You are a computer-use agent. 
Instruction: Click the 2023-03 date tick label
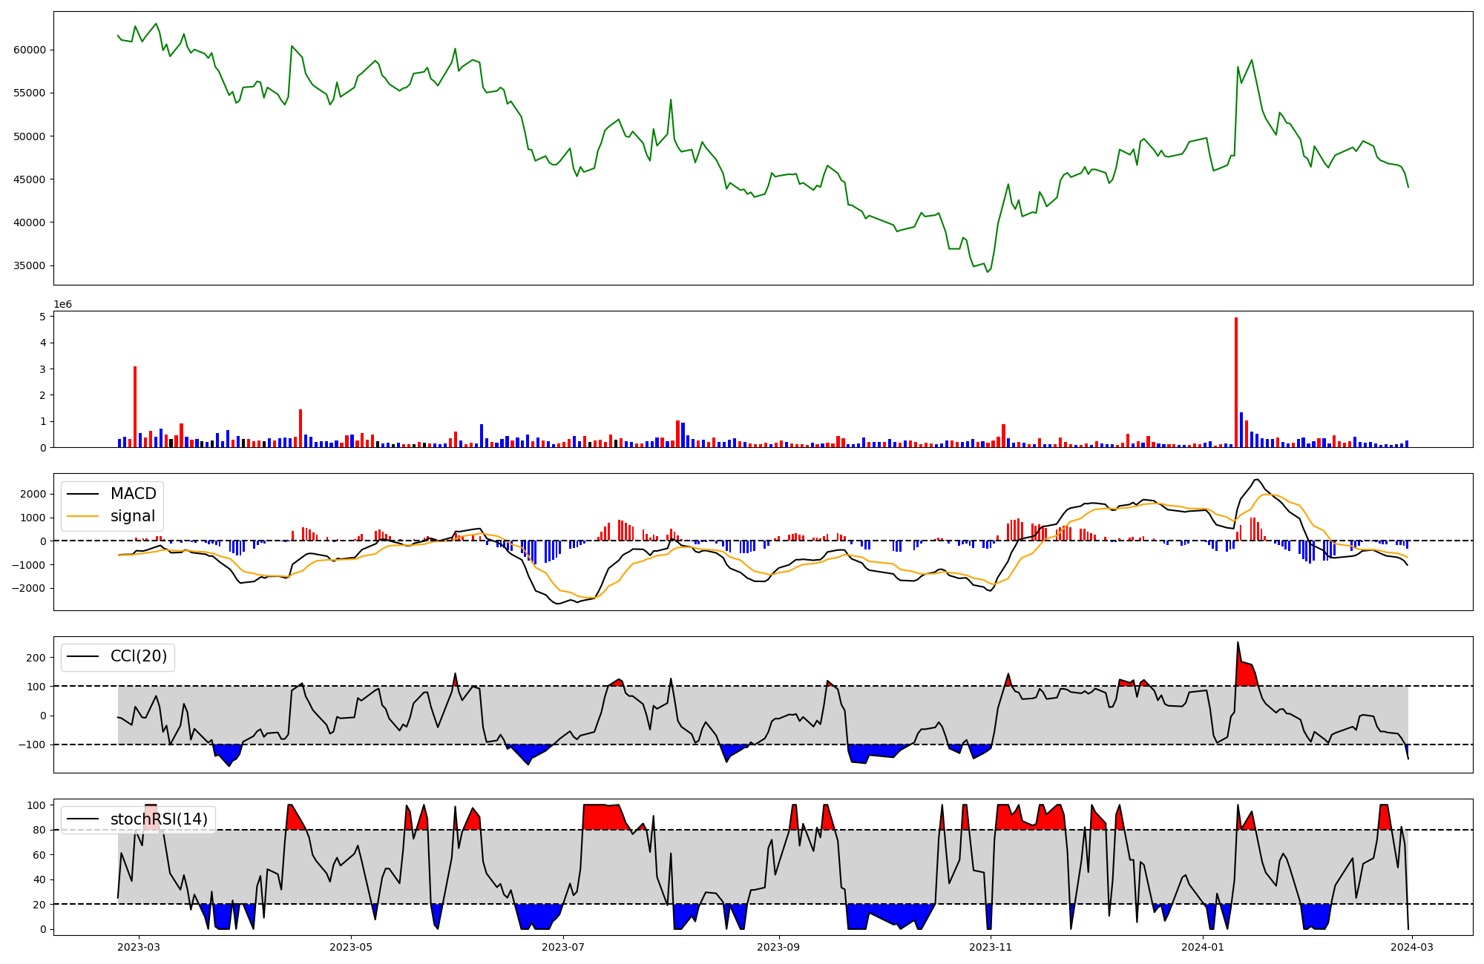coord(139,947)
